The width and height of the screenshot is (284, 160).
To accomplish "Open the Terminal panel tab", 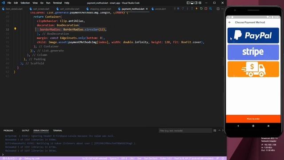I will 57,131.
